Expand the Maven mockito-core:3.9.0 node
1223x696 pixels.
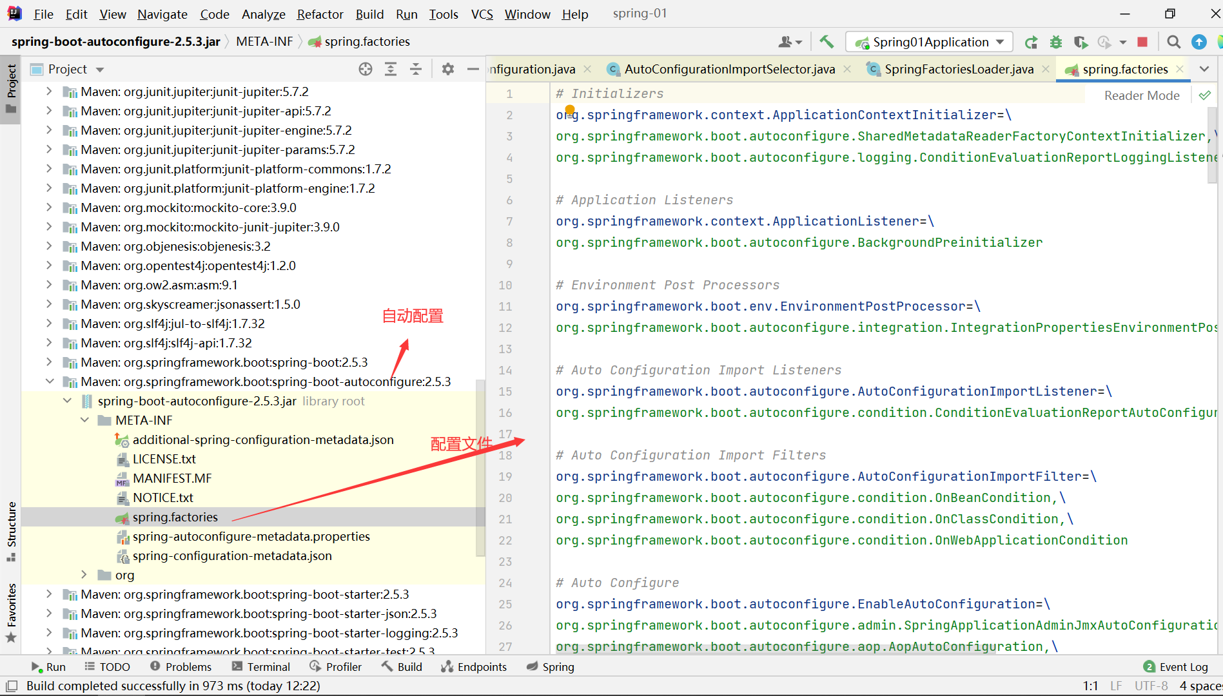pyautogui.click(x=50, y=208)
